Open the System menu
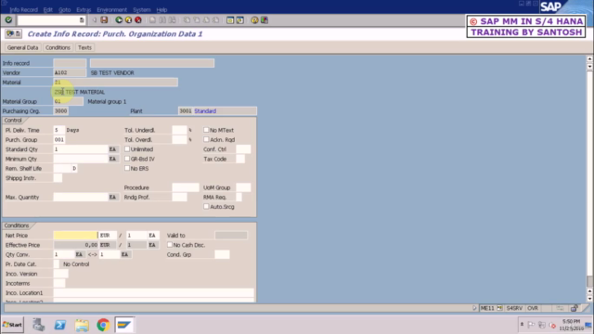This screenshot has height=334, width=594. point(142,10)
